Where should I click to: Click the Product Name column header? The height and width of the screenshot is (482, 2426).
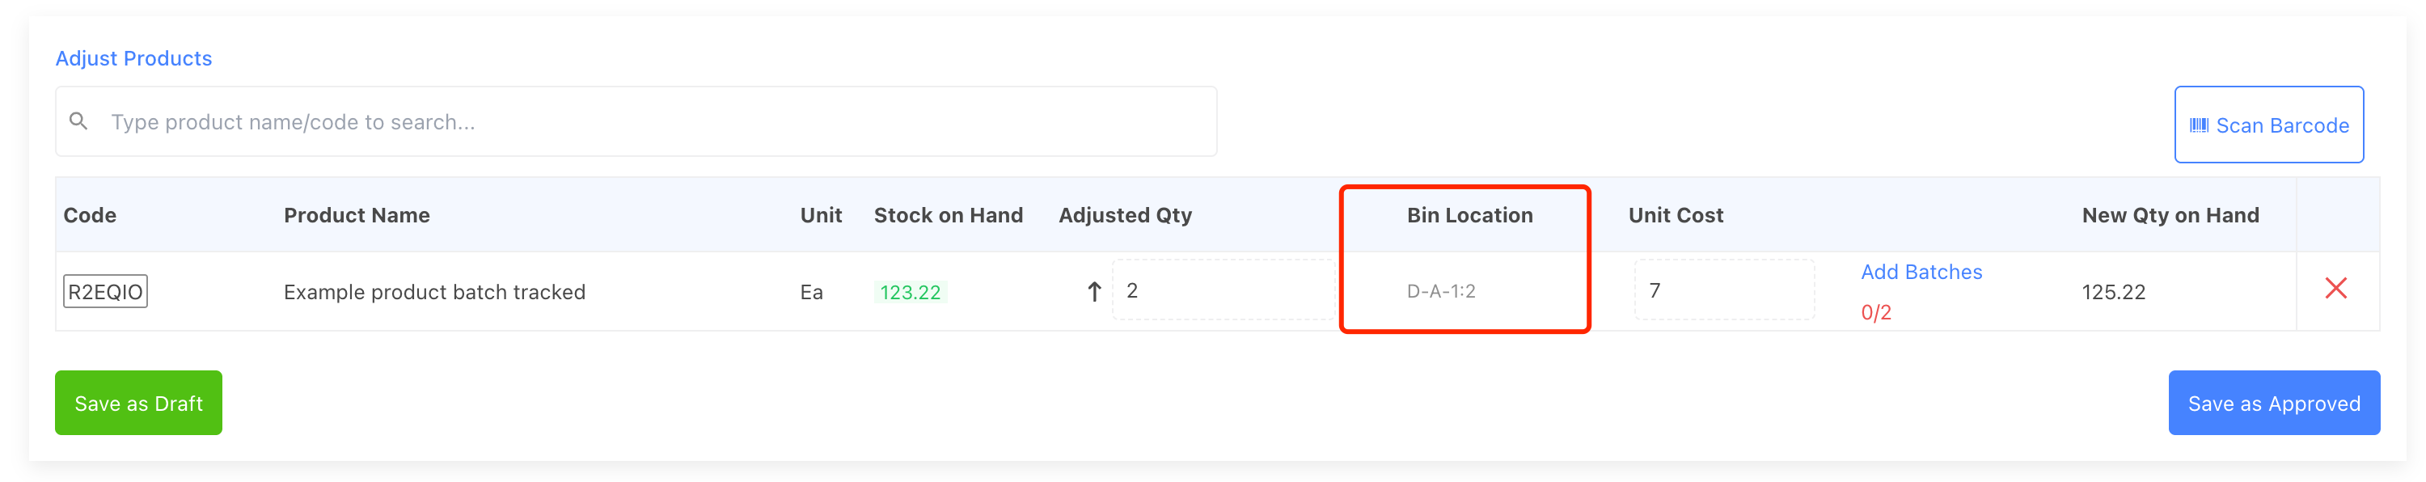coord(356,214)
